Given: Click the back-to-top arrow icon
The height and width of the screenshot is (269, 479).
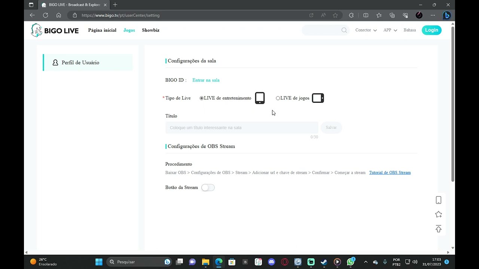Looking at the screenshot, I should (439, 229).
